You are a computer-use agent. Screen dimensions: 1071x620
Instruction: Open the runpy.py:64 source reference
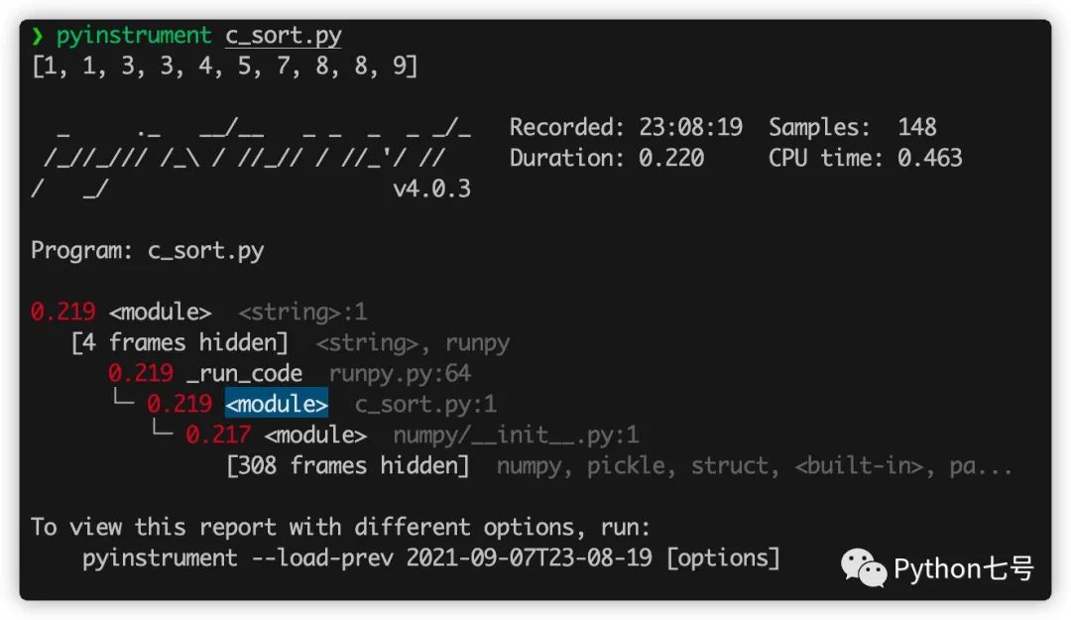pyautogui.click(x=400, y=374)
